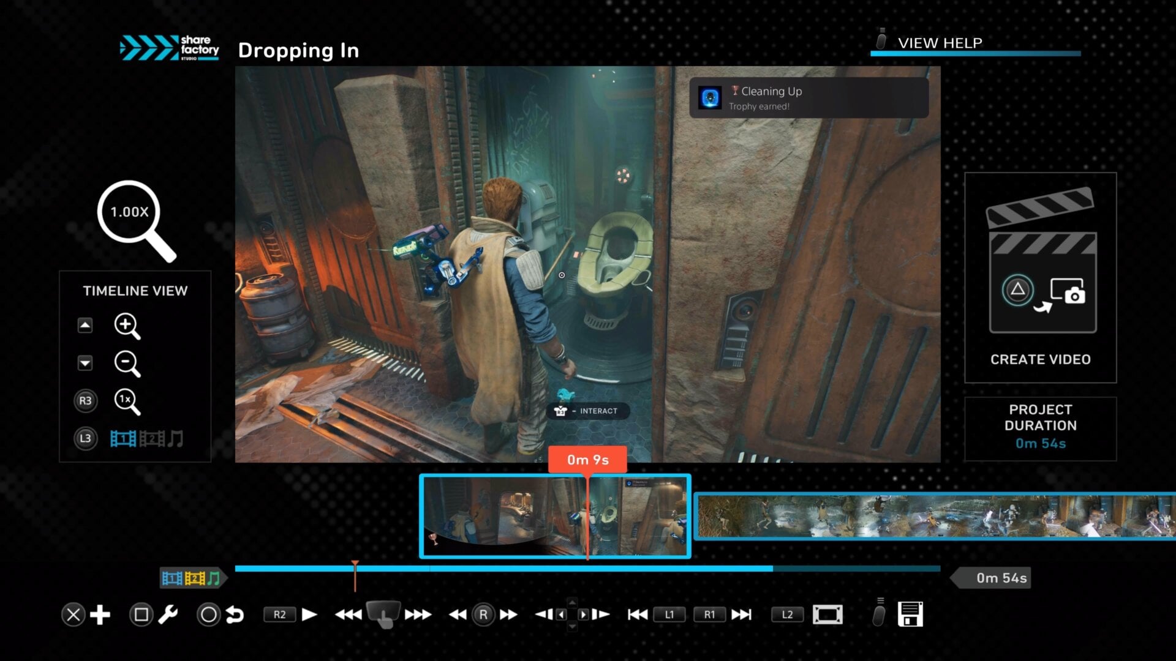Zoom out of the timeline
This screenshot has height=661, width=1176.
pos(127,364)
